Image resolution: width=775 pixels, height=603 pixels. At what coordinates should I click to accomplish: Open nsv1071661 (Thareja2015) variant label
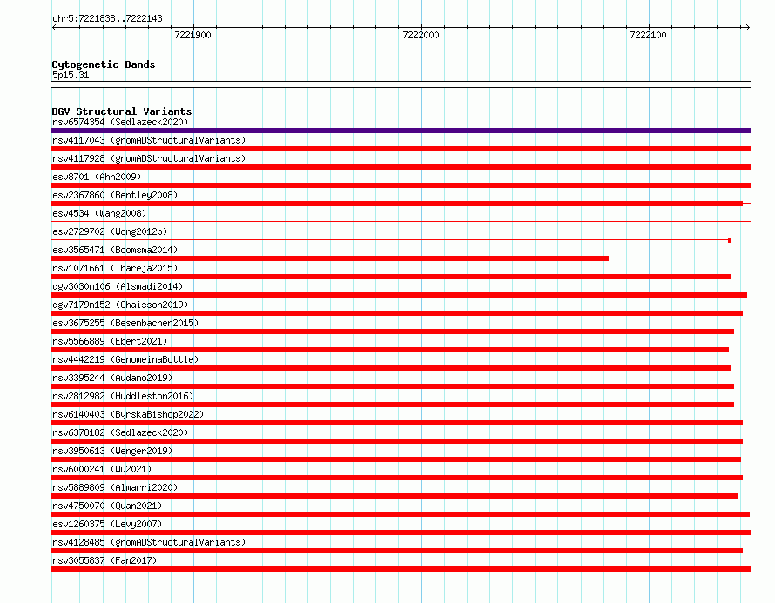[115, 268]
